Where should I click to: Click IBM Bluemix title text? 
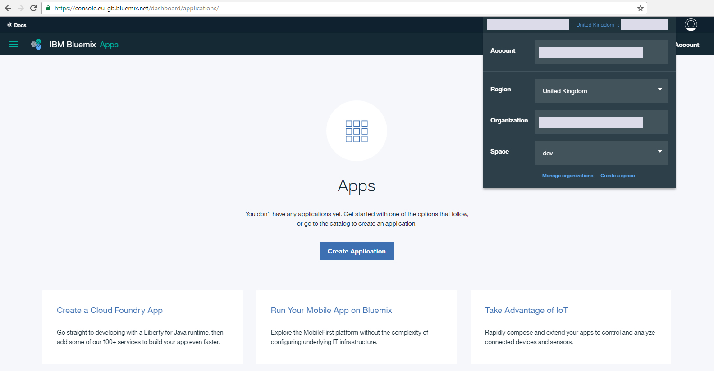[x=73, y=45]
